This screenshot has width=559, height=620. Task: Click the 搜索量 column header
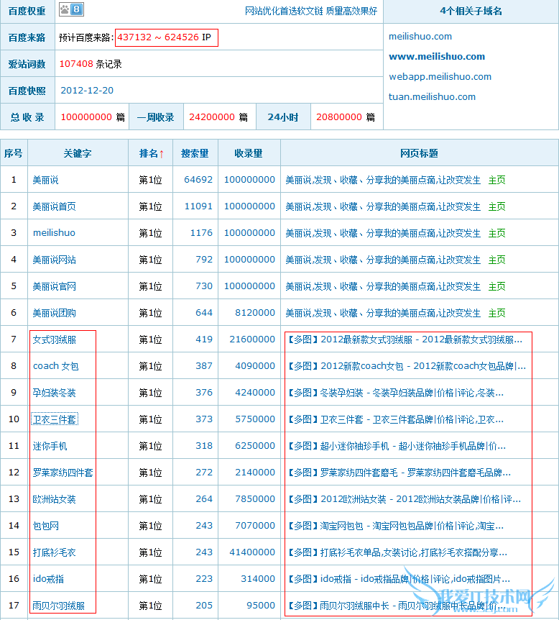click(195, 153)
